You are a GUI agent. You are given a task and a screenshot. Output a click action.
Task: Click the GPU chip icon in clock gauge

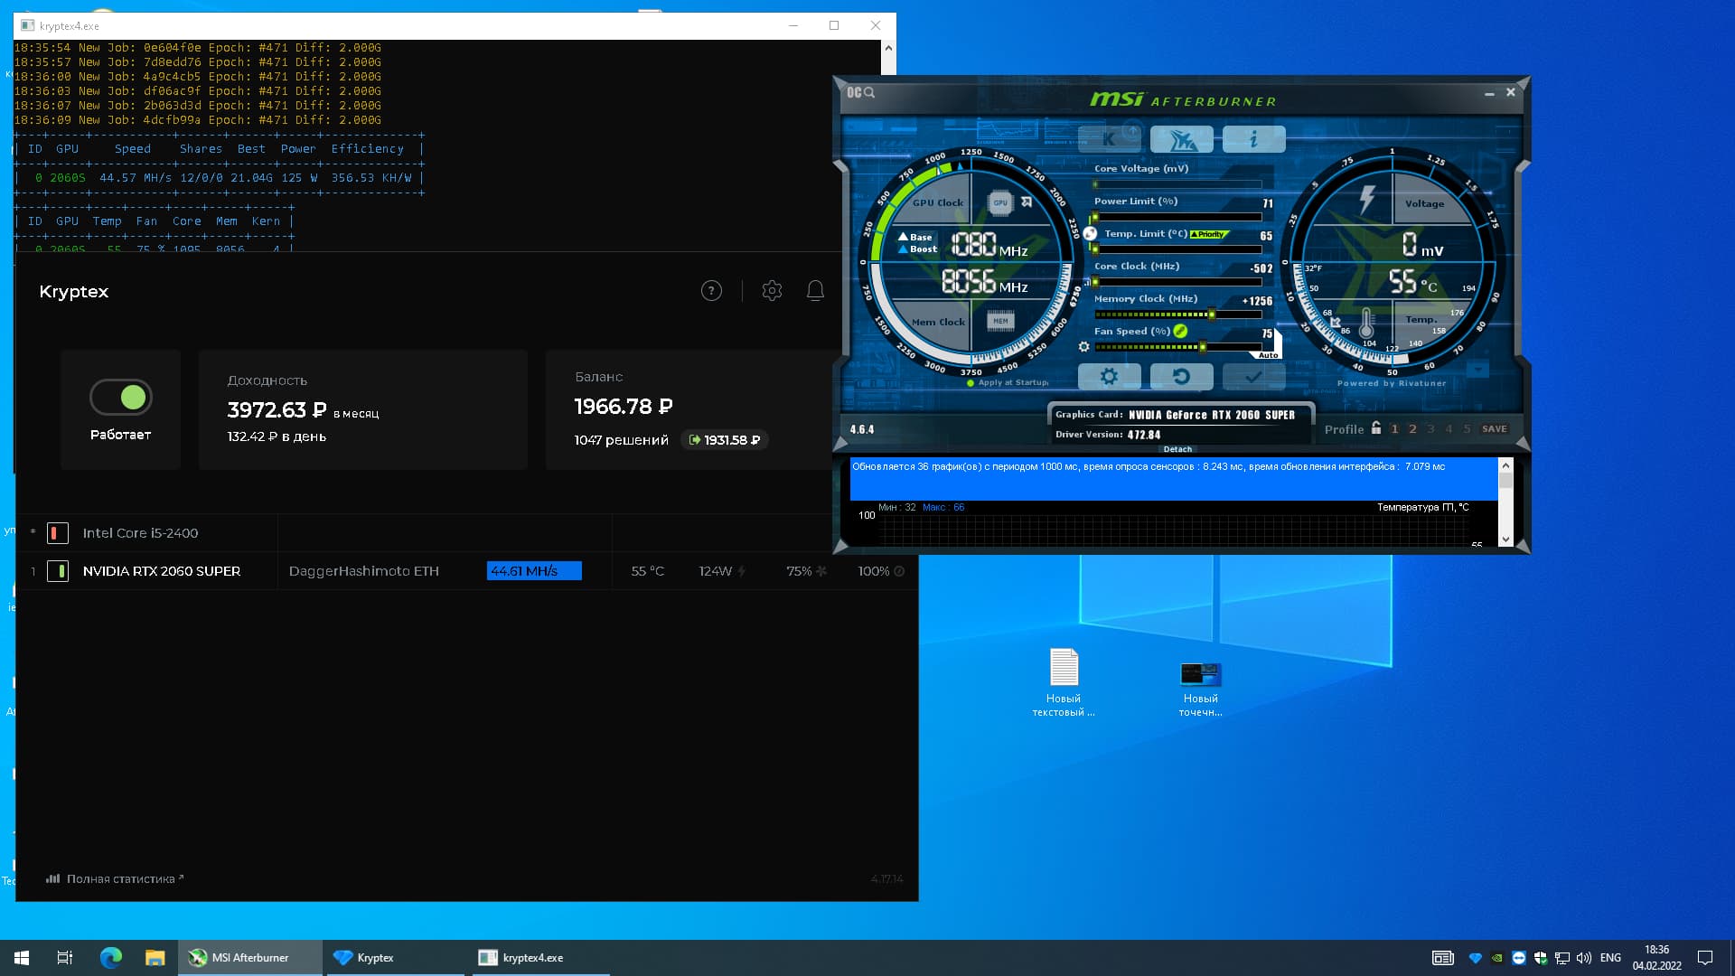pos(1000,202)
